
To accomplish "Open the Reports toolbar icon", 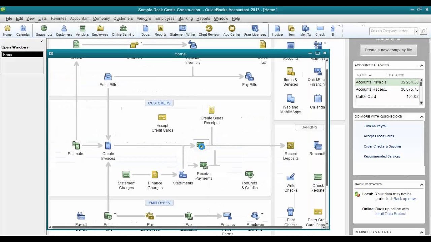I will point(161,30).
